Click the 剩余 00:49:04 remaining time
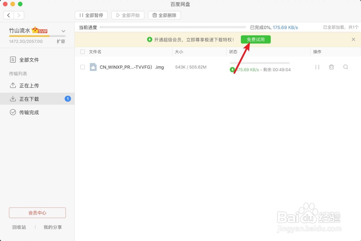This screenshot has width=361, height=241. pyautogui.click(x=277, y=70)
